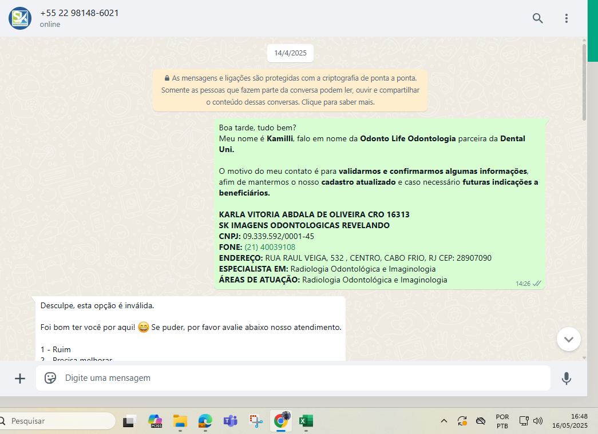Click the 14:26 message timestamp
This screenshot has width=598, height=434.
523,284
